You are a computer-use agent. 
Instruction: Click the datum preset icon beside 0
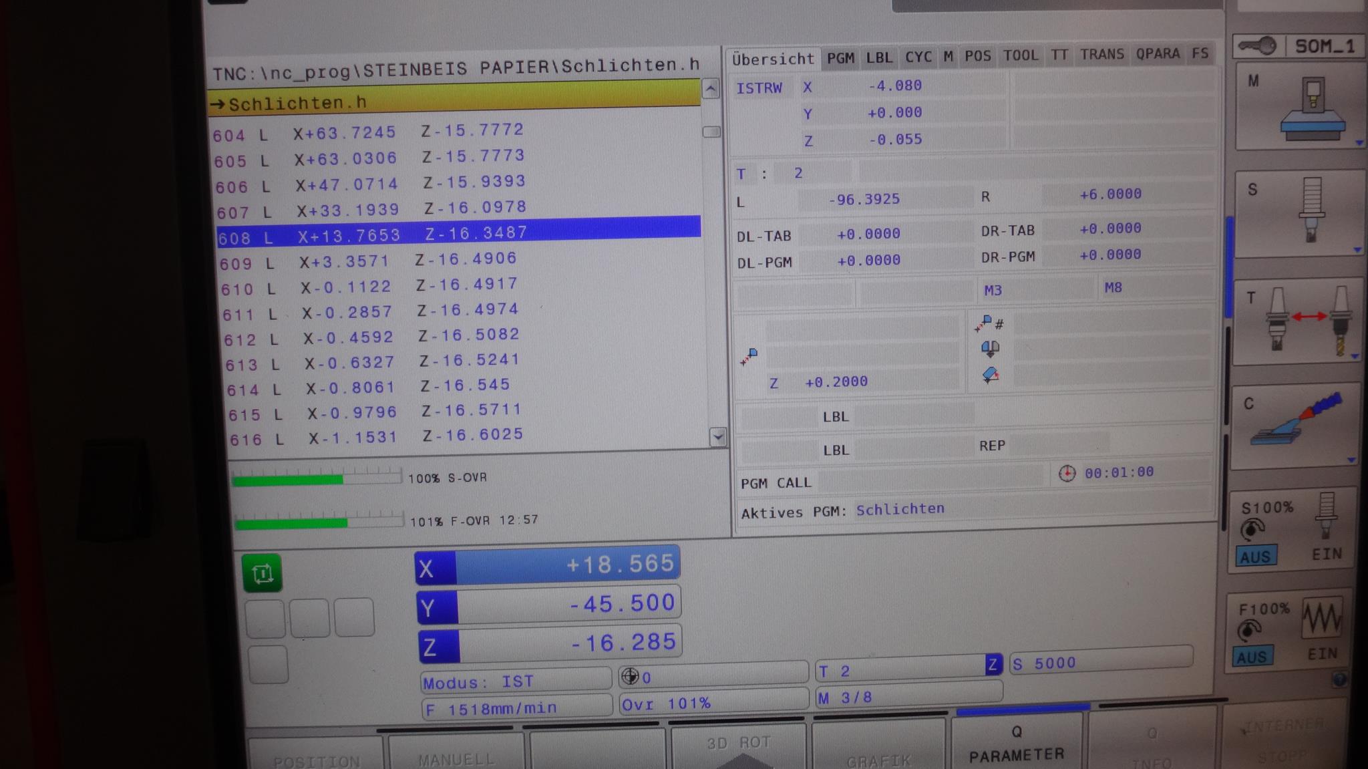click(629, 677)
